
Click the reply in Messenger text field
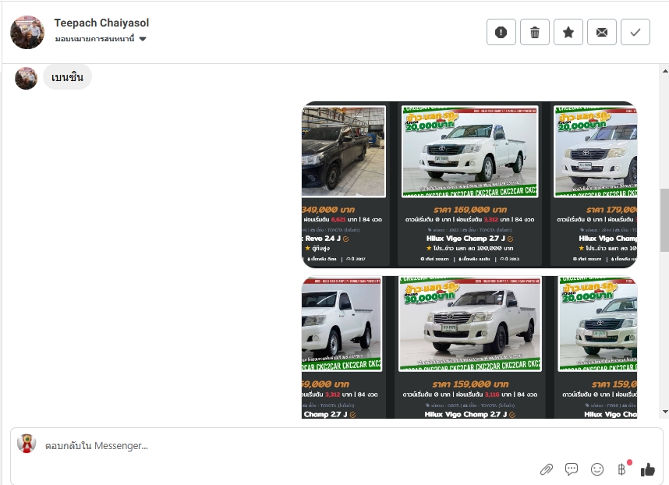(x=273, y=446)
